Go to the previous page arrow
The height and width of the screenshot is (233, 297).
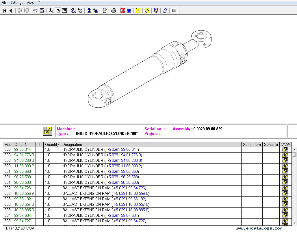tap(11, 11)
